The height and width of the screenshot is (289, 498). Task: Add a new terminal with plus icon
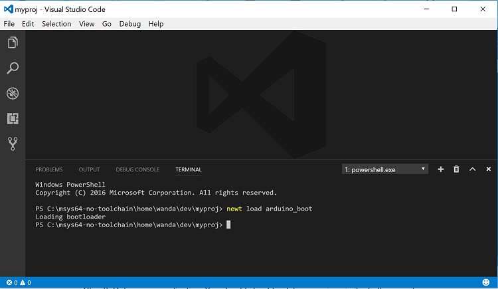(440, 169)
